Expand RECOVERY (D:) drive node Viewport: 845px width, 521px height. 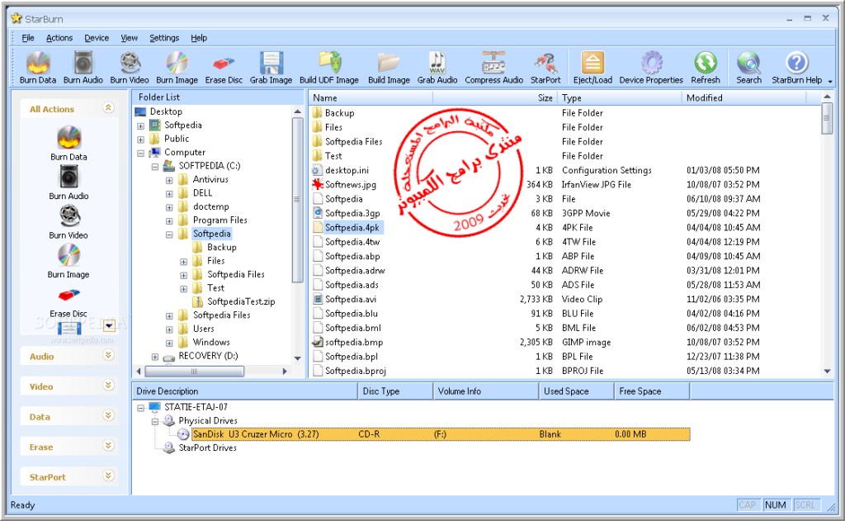click(x=155, y=357)
